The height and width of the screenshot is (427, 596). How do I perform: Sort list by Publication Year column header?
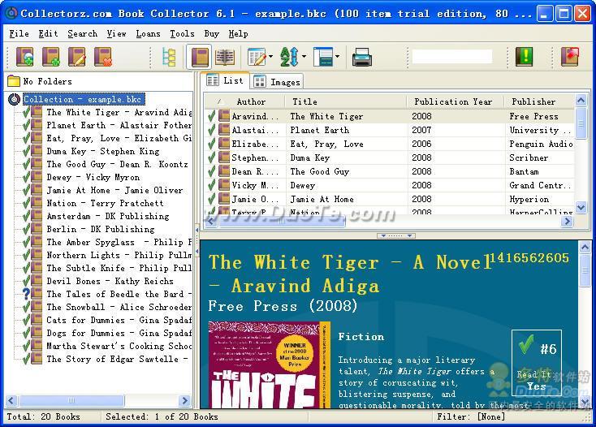coord(452,101)
